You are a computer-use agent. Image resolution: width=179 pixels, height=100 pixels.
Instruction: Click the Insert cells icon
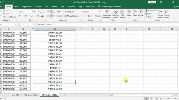129,12
